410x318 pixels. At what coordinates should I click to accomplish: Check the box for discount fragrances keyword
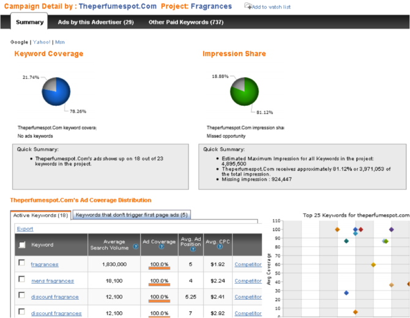pyautogui.click(x=21, y=311)
